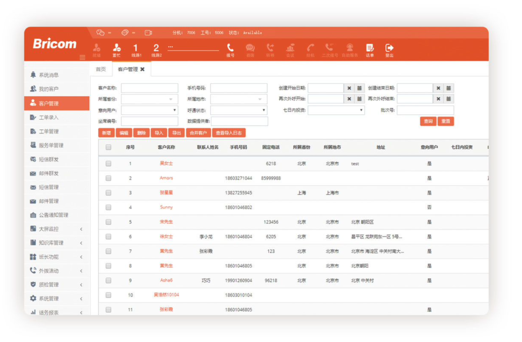Click the 查询 search button
This screenshot has width=522, height=342.
tap(428, 122)
